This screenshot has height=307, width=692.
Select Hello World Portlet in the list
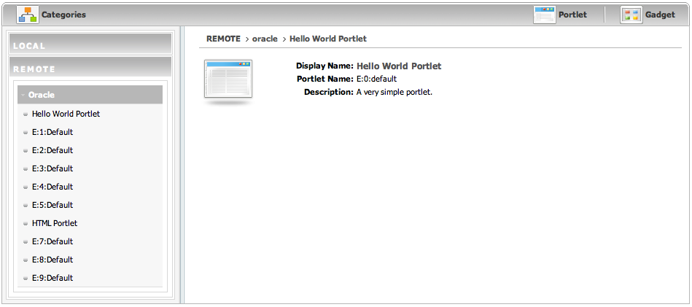[x=66, y=114]
